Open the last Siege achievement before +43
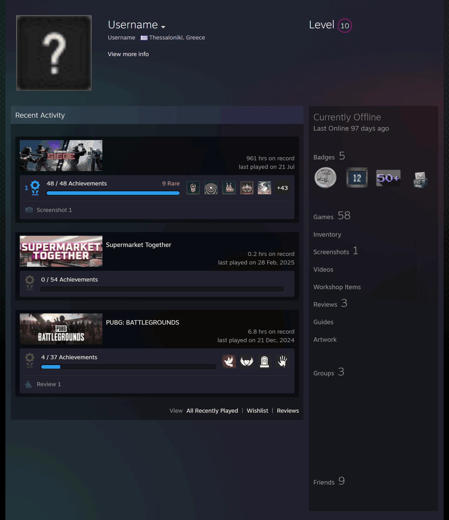Viewport: 449px width, 520px height. pyautogui.click(x=264, y=188)
